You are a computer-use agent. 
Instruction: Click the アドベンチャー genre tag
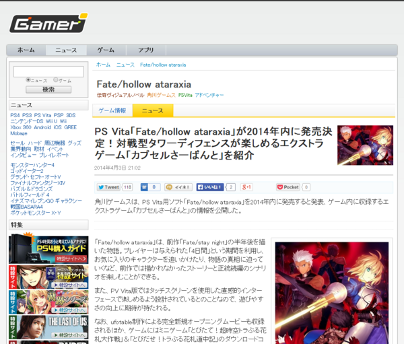tap(209, 95)
